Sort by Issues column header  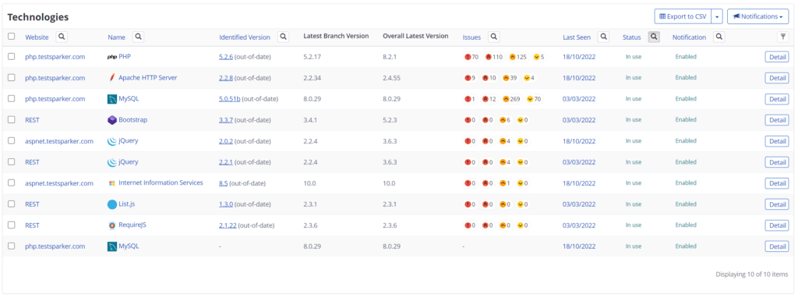pyautogui.click(x=471, y=37)
